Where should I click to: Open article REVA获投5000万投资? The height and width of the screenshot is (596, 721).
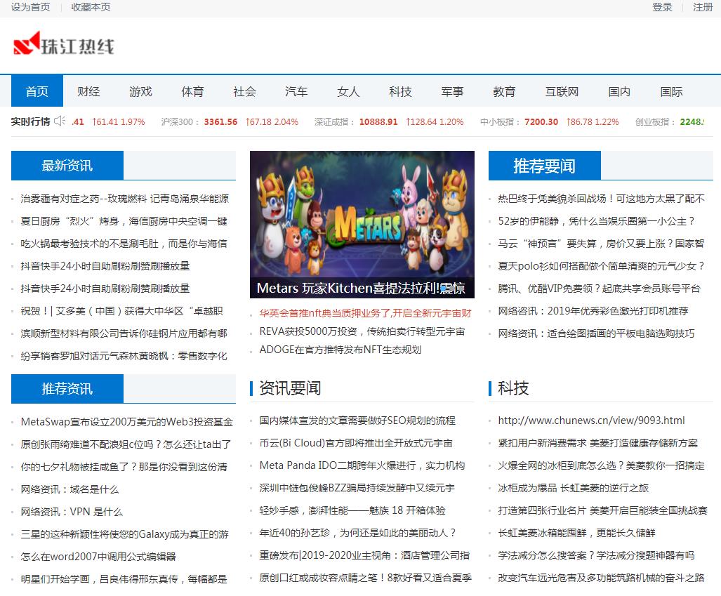362,331
